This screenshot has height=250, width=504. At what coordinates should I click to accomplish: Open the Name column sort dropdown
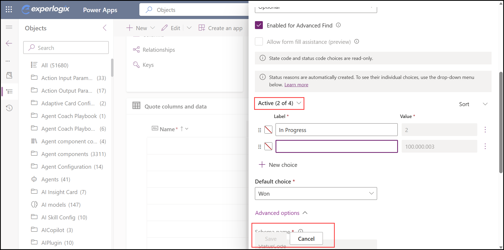pos(187,129)
